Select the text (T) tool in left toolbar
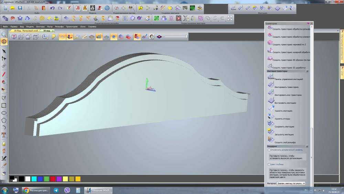The width and height of the screenshot is (344, 194). click(x=4, y=135)
